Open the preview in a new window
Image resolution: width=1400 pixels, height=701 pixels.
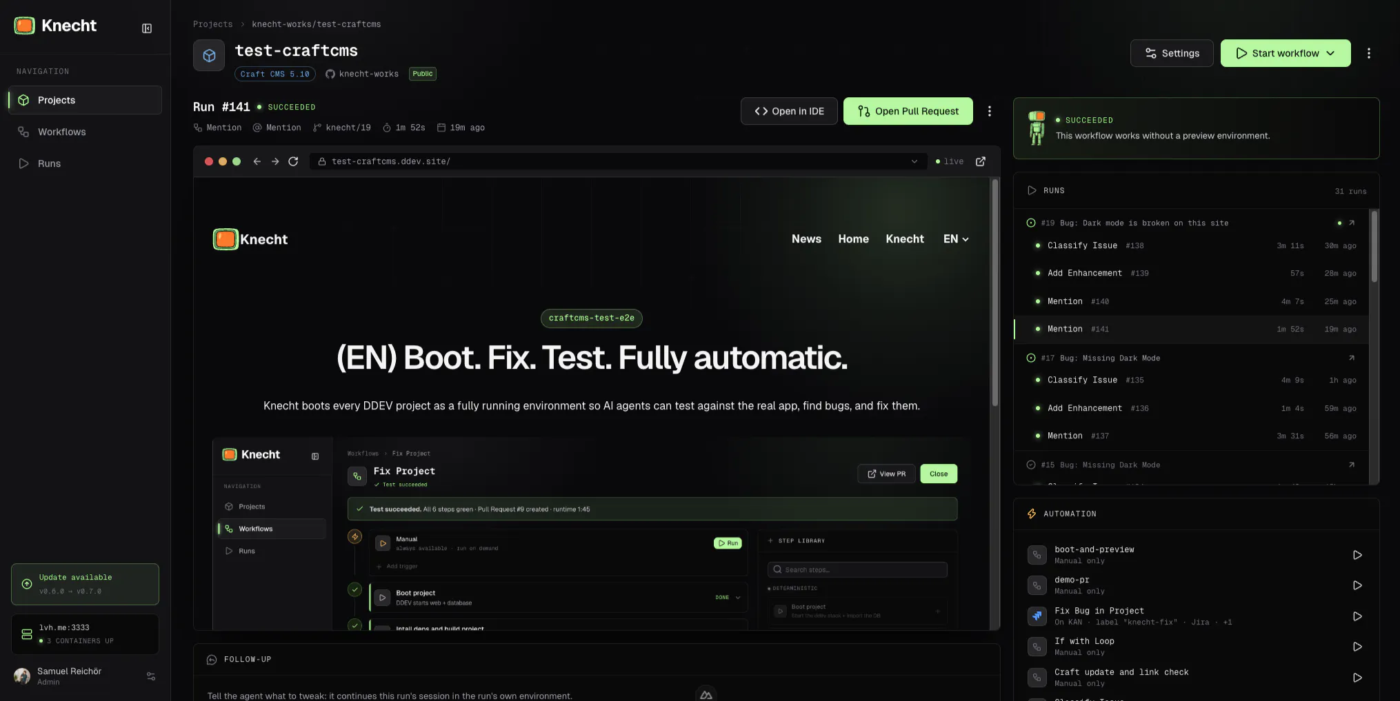(x=981, y=161)
